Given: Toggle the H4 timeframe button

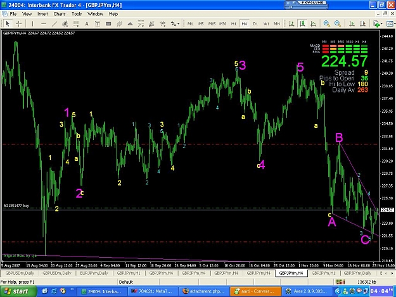Looking at the screenshot, I should point(244,23).
